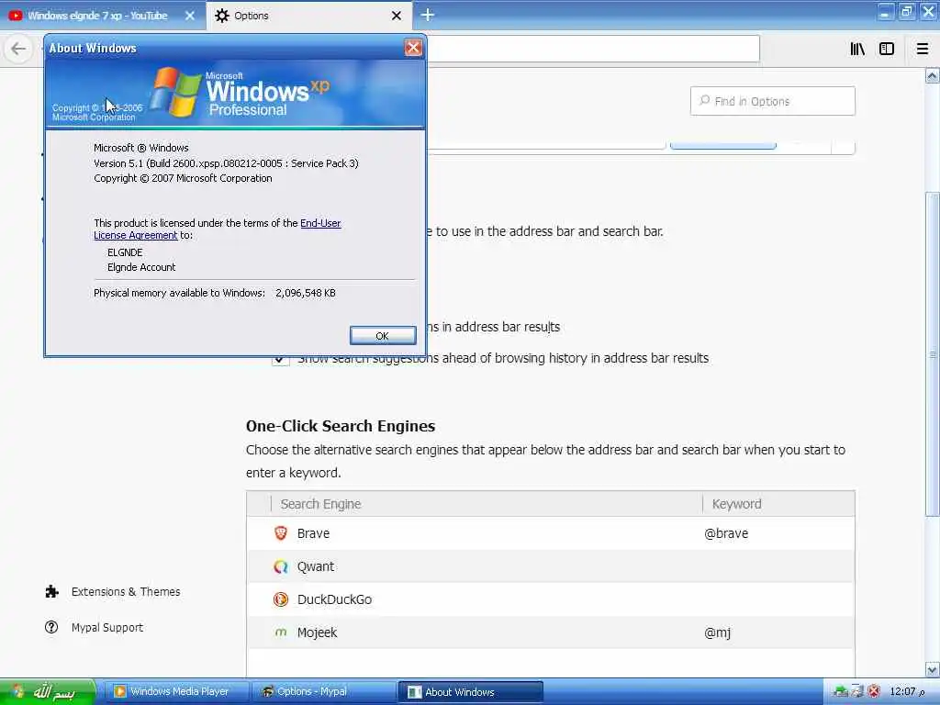Click the browser back arrow button
940x705 pixels.
18,49
